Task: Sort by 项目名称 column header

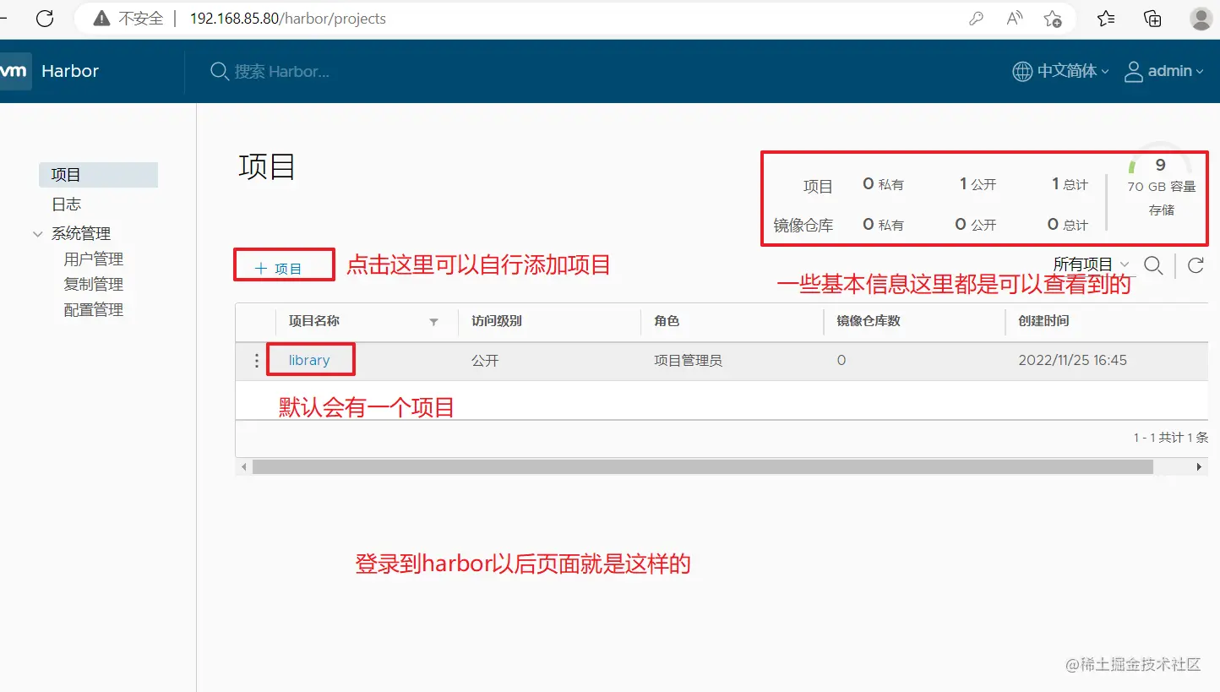Action: point(314,321)
